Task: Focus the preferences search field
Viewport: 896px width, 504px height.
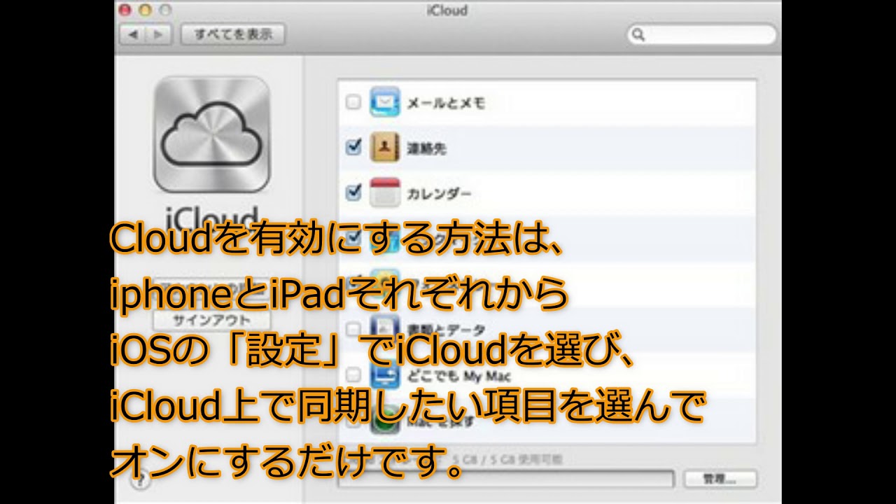Action: coord(701,34)
